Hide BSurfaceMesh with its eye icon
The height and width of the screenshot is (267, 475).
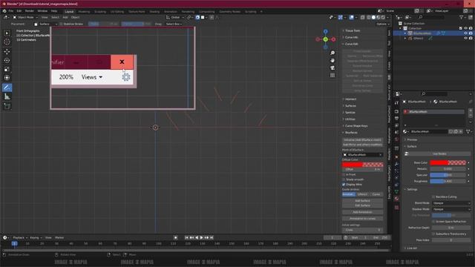pos(465,33)
